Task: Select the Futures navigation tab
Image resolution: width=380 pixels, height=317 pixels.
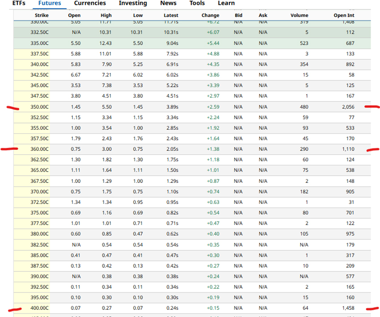Action: tap(50, 3)
